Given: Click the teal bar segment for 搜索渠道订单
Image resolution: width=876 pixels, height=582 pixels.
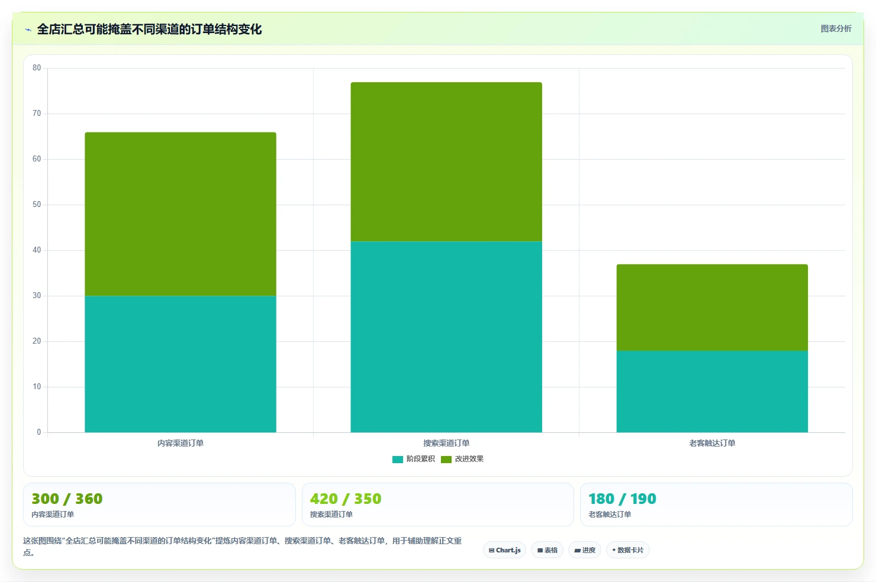Looking at the screenshot, I should tap(446, 337).
